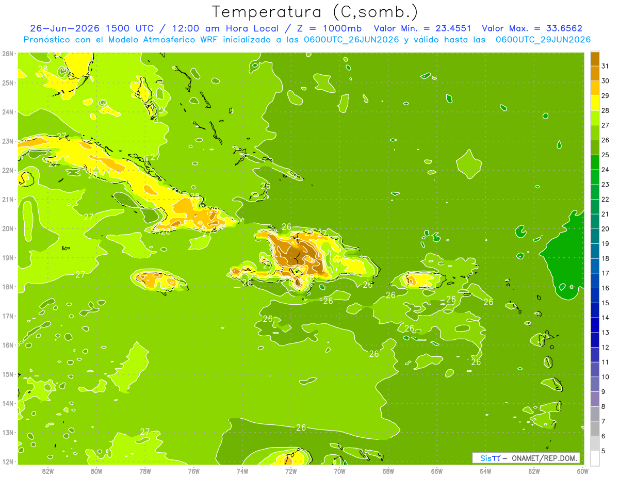
Task: Click the 80W longitude axis label
Action: coord(96,471)
